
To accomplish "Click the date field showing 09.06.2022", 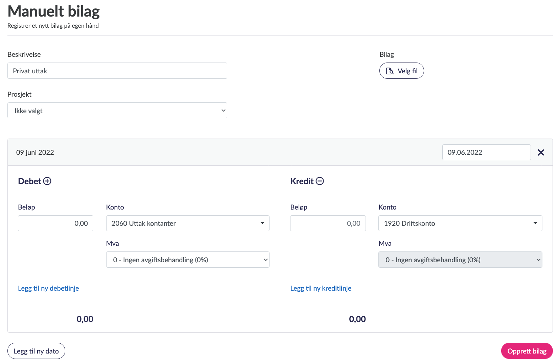I will pyautogui.click(x=486, y=152).
